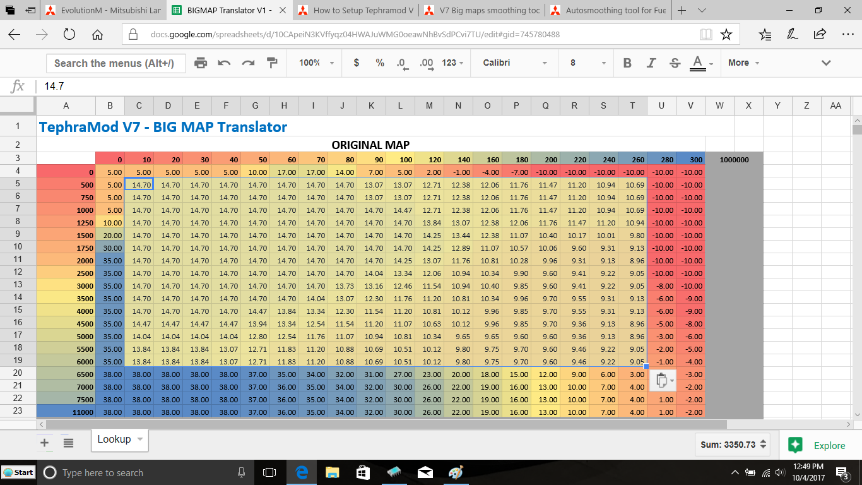Open the zoom 100% dropdown
862x485 pixels.
(x=317, y=63)
